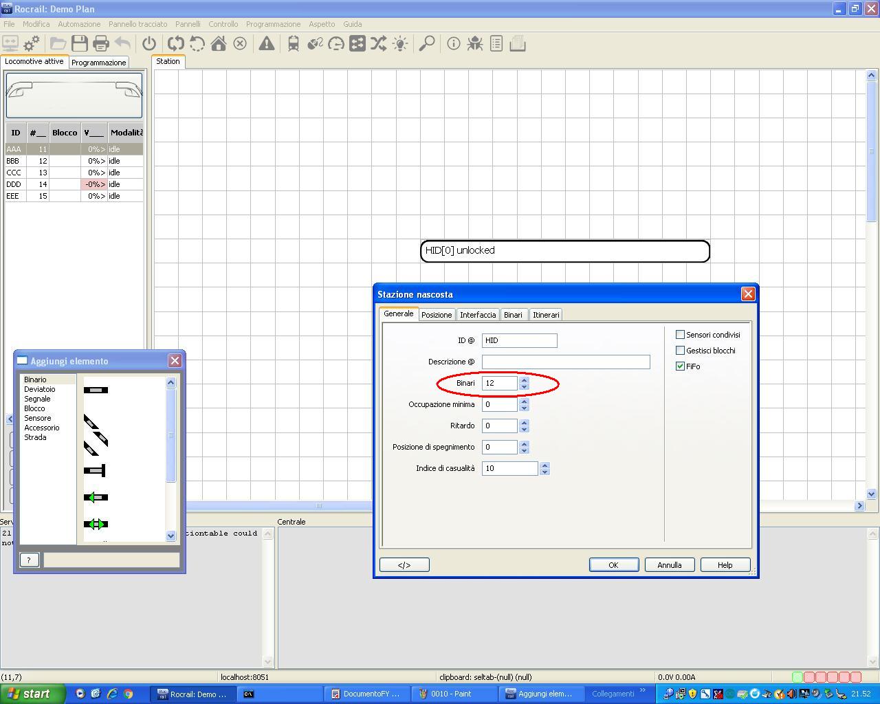Click the ID field containing HID
Screen dimensions: 880x704
click(519, 340)
